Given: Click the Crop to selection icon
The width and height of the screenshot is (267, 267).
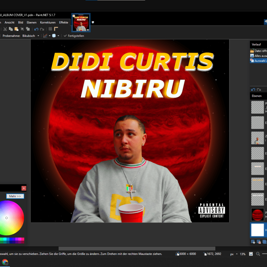Looking at the screenshot, I should click(x=22, y=29).
